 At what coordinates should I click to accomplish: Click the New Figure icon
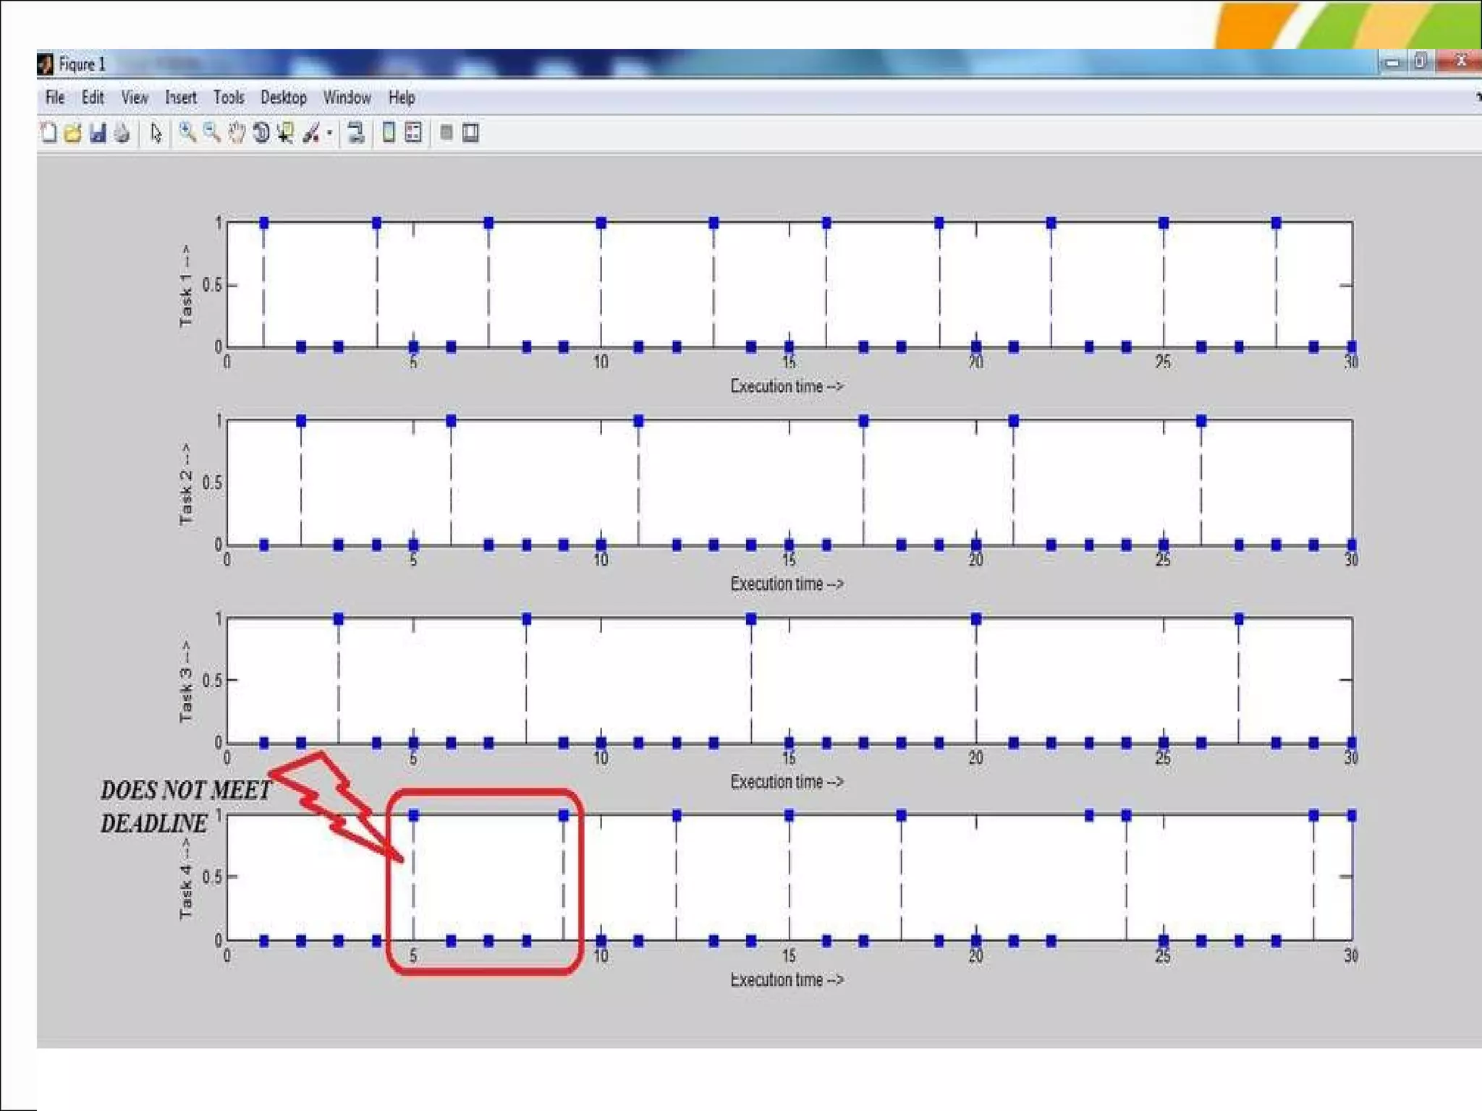48,133
